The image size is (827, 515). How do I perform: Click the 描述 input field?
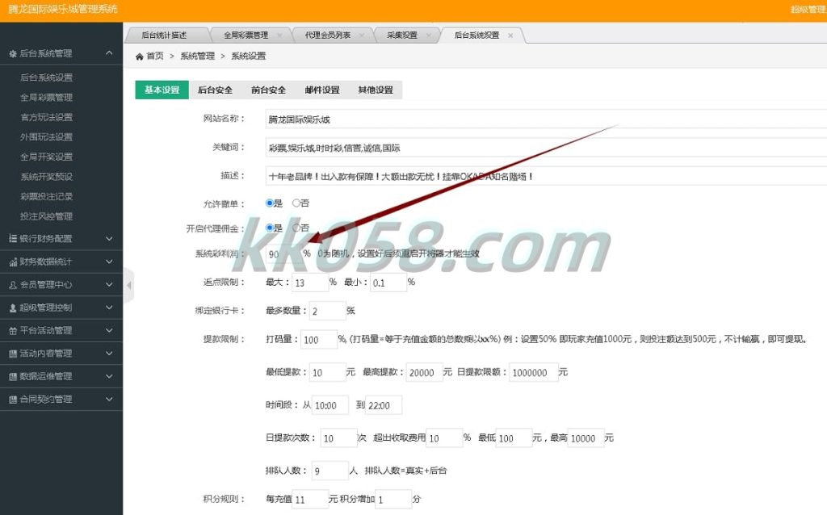(546, 176)
